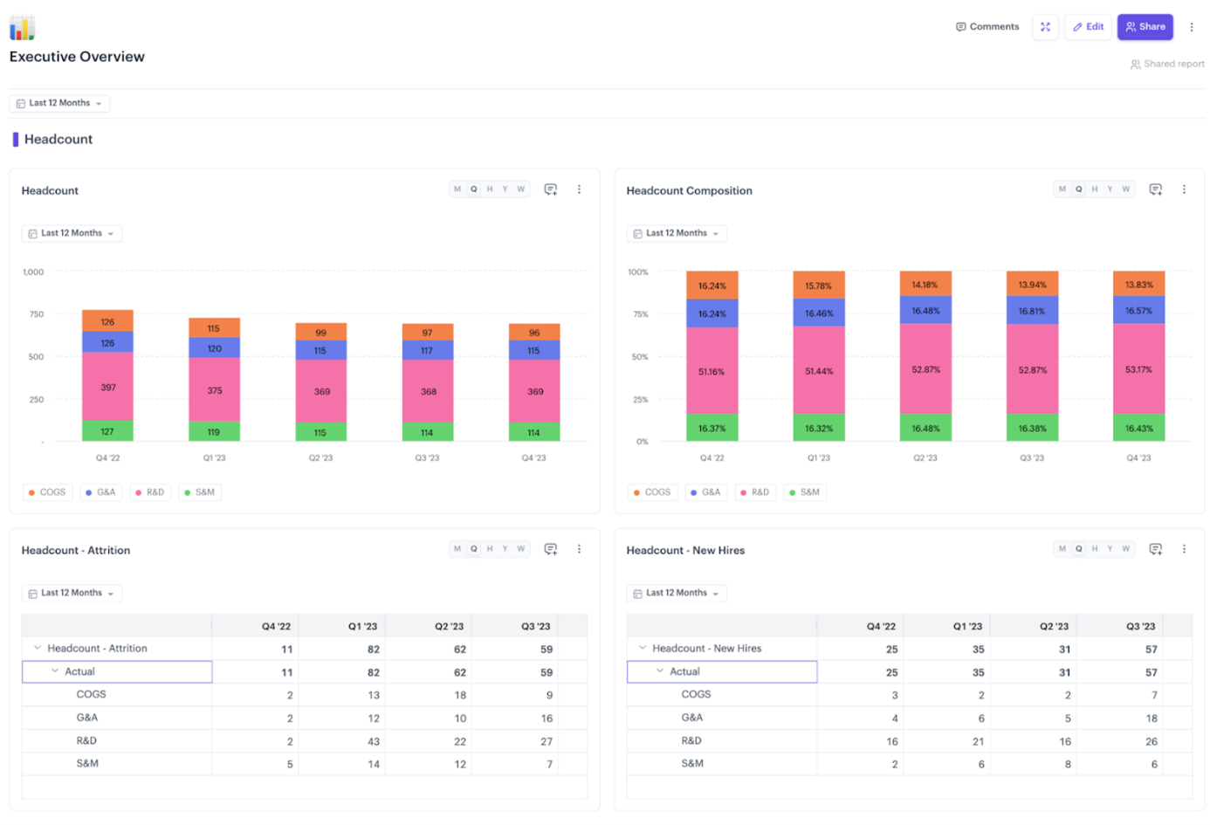
Task: Click the pink R&D legend swatch
Action: [x=140, y=492]
